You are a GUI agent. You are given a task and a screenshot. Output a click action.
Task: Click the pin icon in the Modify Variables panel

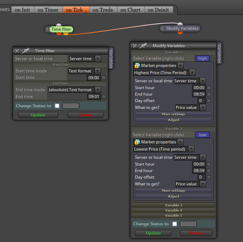pyautogui.click(x=143, y=45)
